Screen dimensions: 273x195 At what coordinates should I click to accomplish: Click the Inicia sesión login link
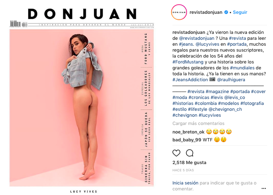coord(185,183)
